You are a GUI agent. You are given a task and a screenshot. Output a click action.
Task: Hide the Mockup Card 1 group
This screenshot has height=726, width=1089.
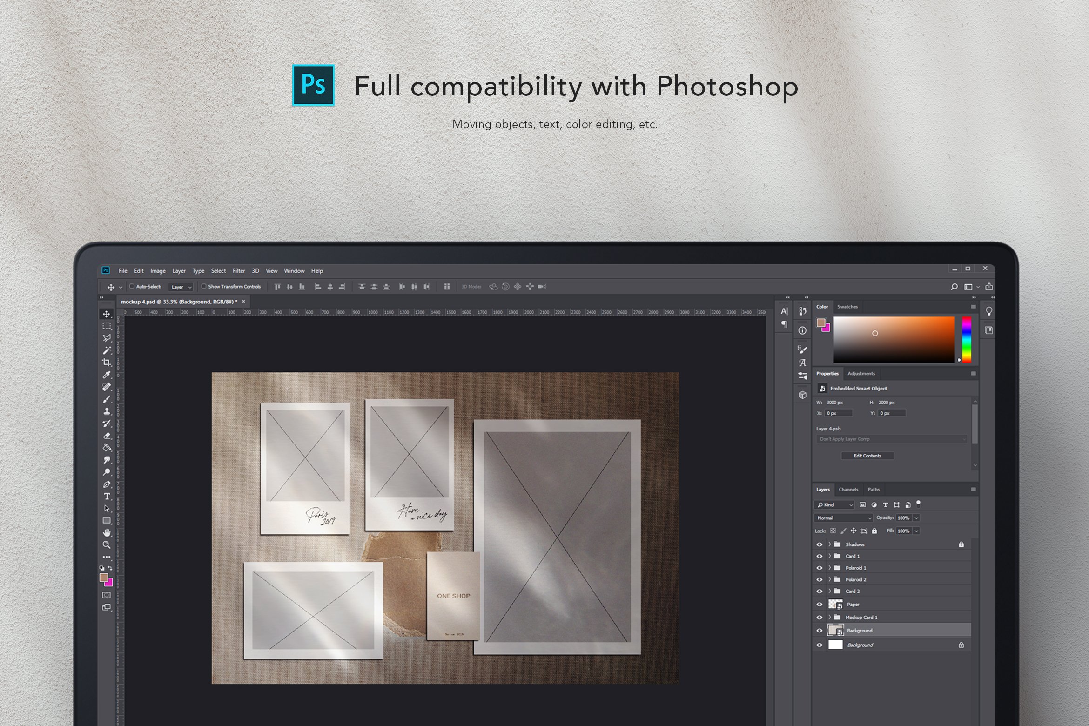(820, 618)
